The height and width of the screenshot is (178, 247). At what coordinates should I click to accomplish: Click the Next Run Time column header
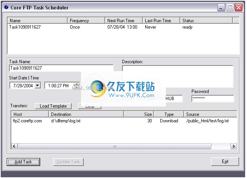[123, 21]
